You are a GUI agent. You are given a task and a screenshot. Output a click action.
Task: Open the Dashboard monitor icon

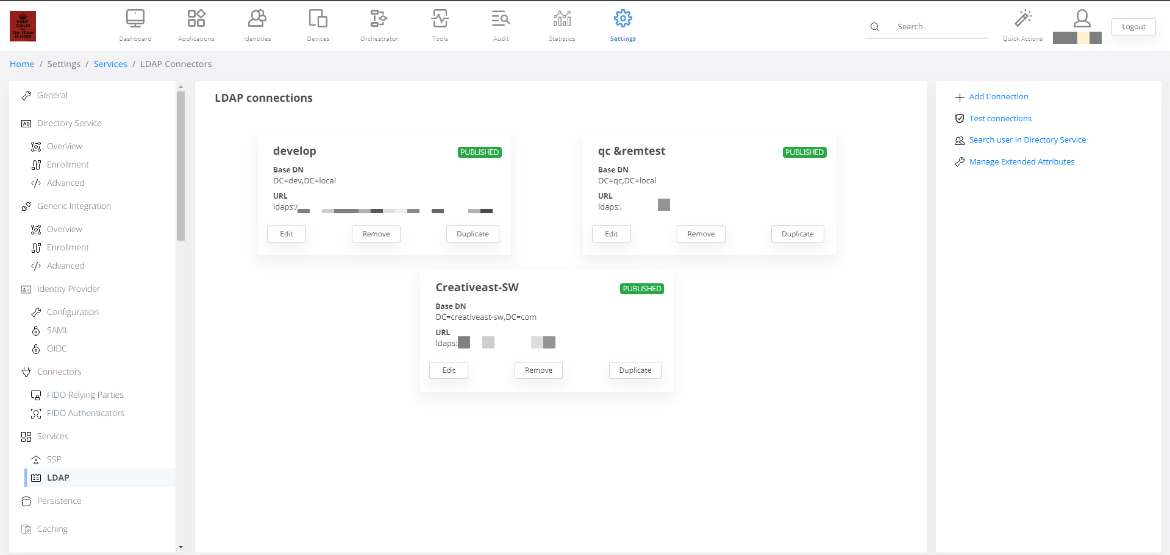(x=135, y=19)
